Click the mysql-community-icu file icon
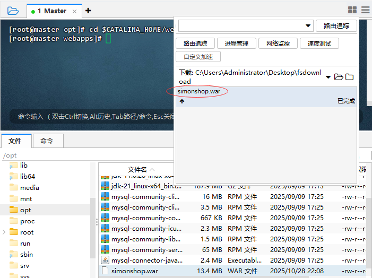This screenshot has height=278, width=372. point(105,229)
